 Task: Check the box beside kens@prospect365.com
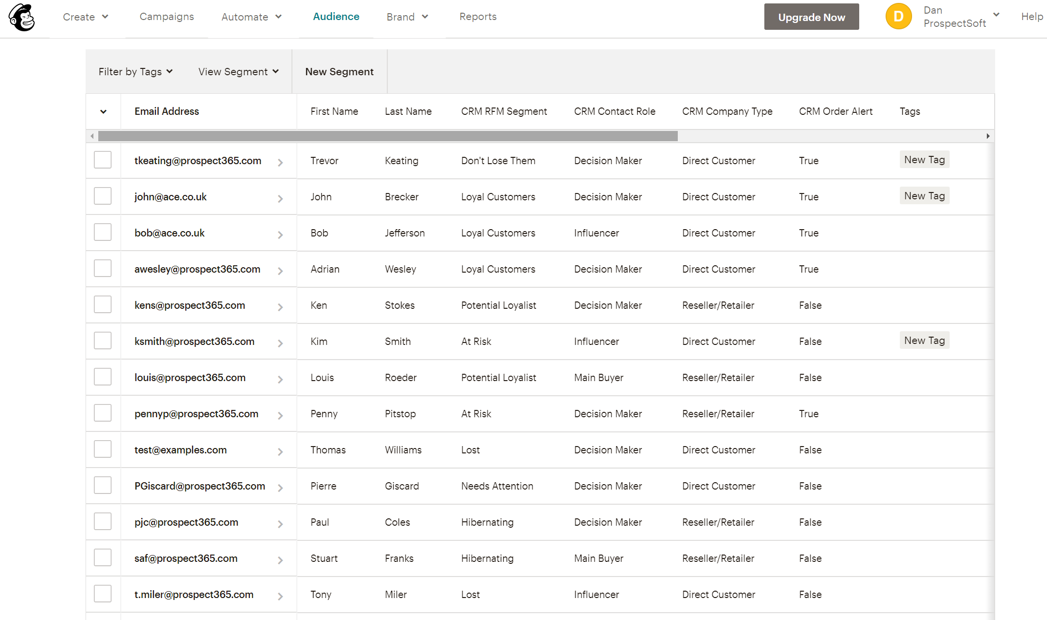pyautogui.click(x=103, y=304)
